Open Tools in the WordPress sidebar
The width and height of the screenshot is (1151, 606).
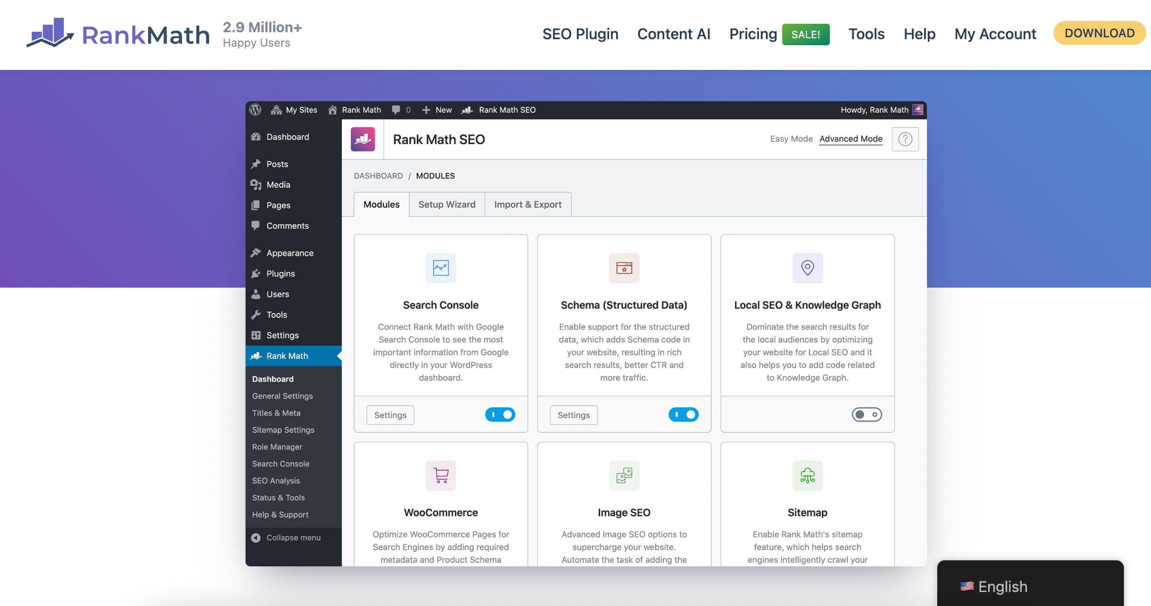tap(294, 315)
